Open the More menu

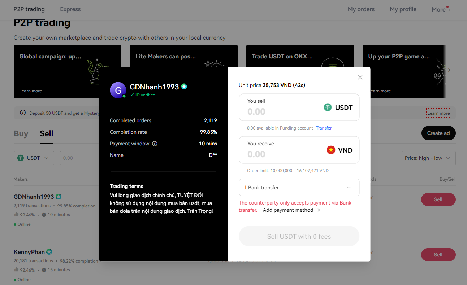click(x=439, y=9)
